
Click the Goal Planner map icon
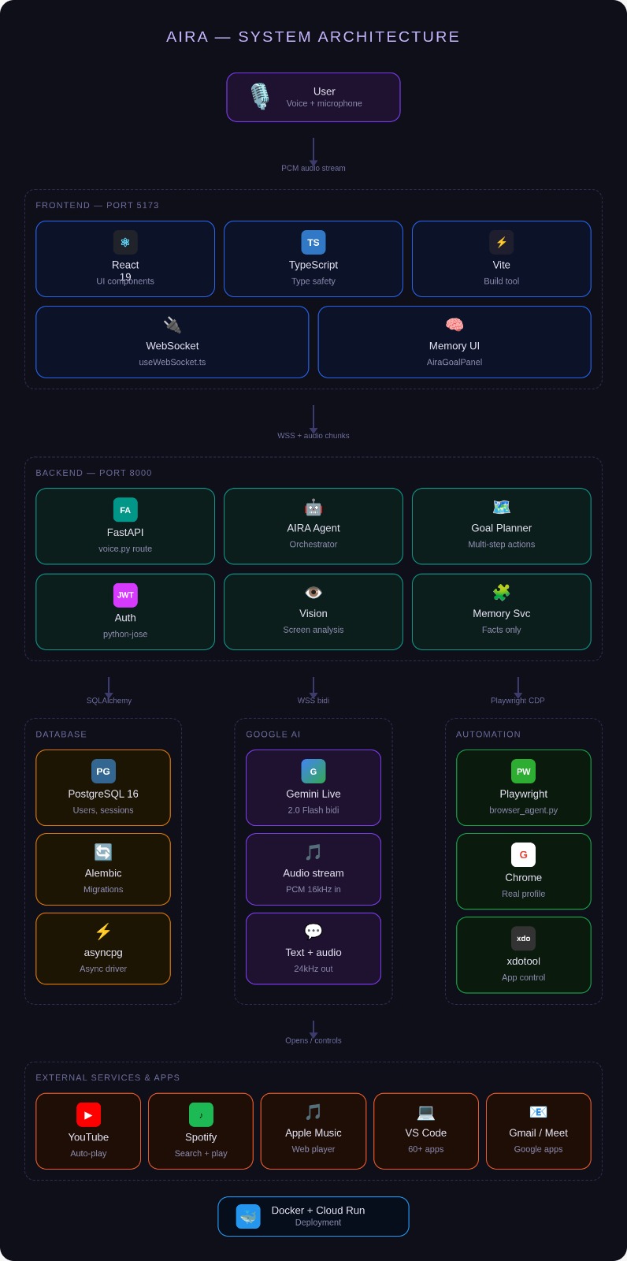coord(502,507)
